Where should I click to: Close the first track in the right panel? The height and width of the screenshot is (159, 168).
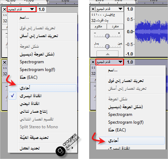93,9
